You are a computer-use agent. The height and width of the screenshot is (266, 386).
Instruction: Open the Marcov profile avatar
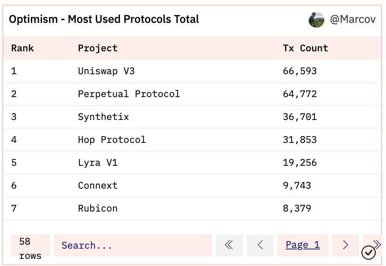pyautogui.click(x=316, y=20)
